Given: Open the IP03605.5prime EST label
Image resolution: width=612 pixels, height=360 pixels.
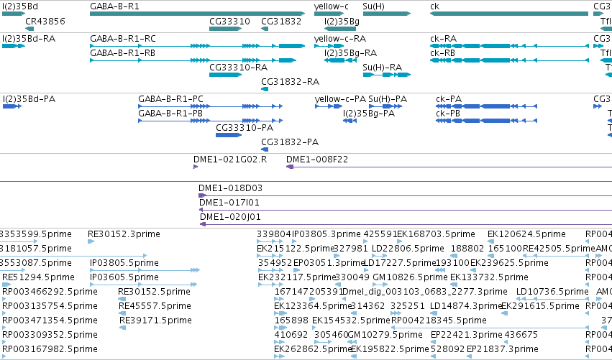Looking at the screenshot, I should point(124,277).
